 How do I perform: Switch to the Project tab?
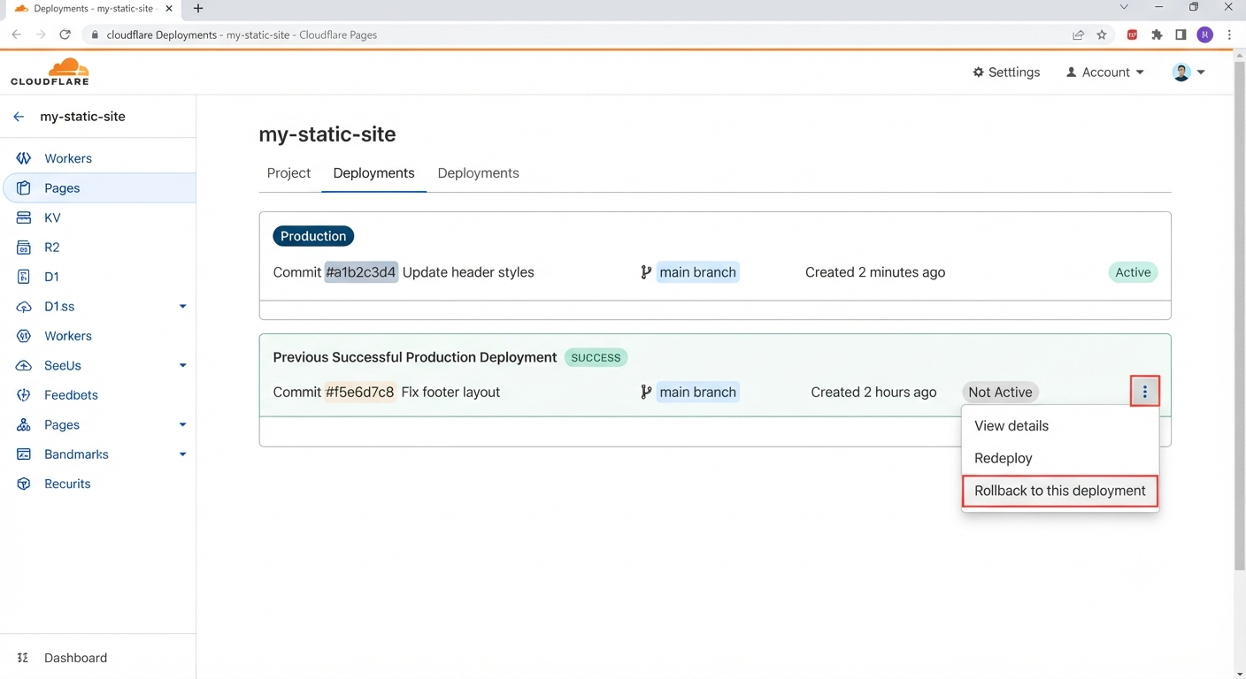(288, 173)
